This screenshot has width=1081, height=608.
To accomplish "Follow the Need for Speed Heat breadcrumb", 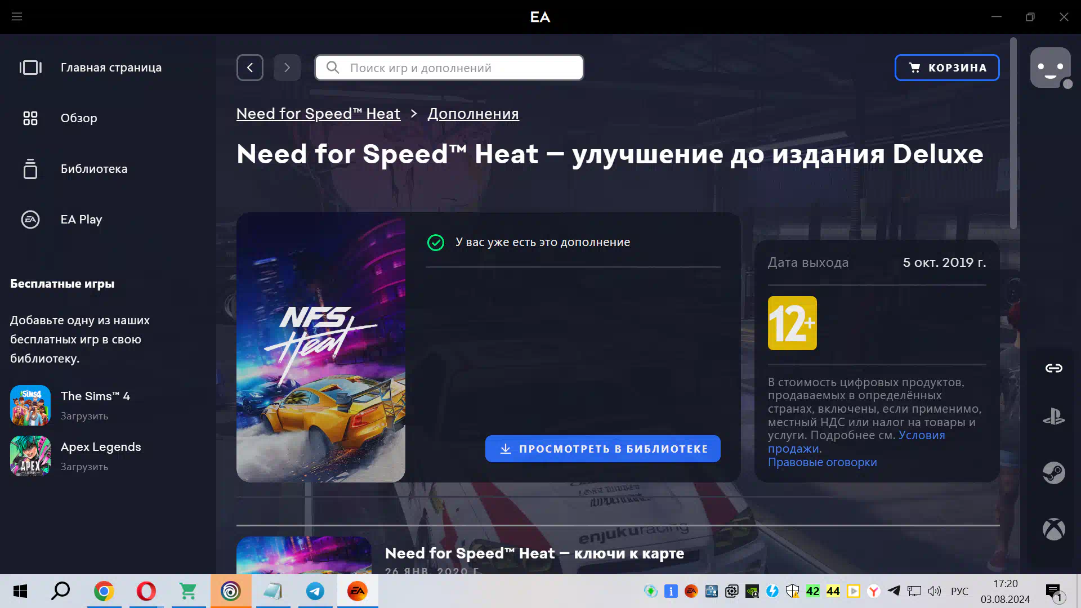I will tap(318, 114).
